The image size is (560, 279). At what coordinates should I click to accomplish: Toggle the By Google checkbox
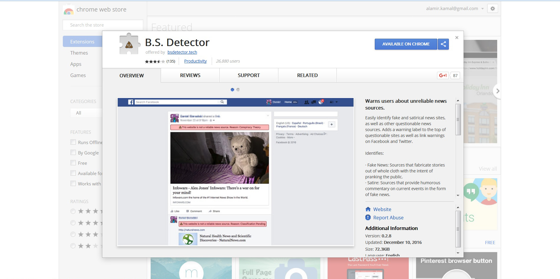pos(73,152)
